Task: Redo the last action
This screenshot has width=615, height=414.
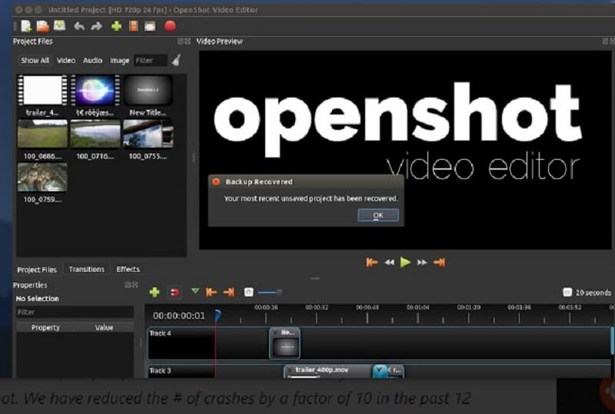Action: point(97,26)
